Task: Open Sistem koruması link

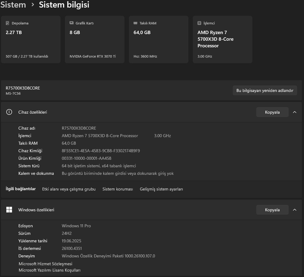Action: coord(118,189)
